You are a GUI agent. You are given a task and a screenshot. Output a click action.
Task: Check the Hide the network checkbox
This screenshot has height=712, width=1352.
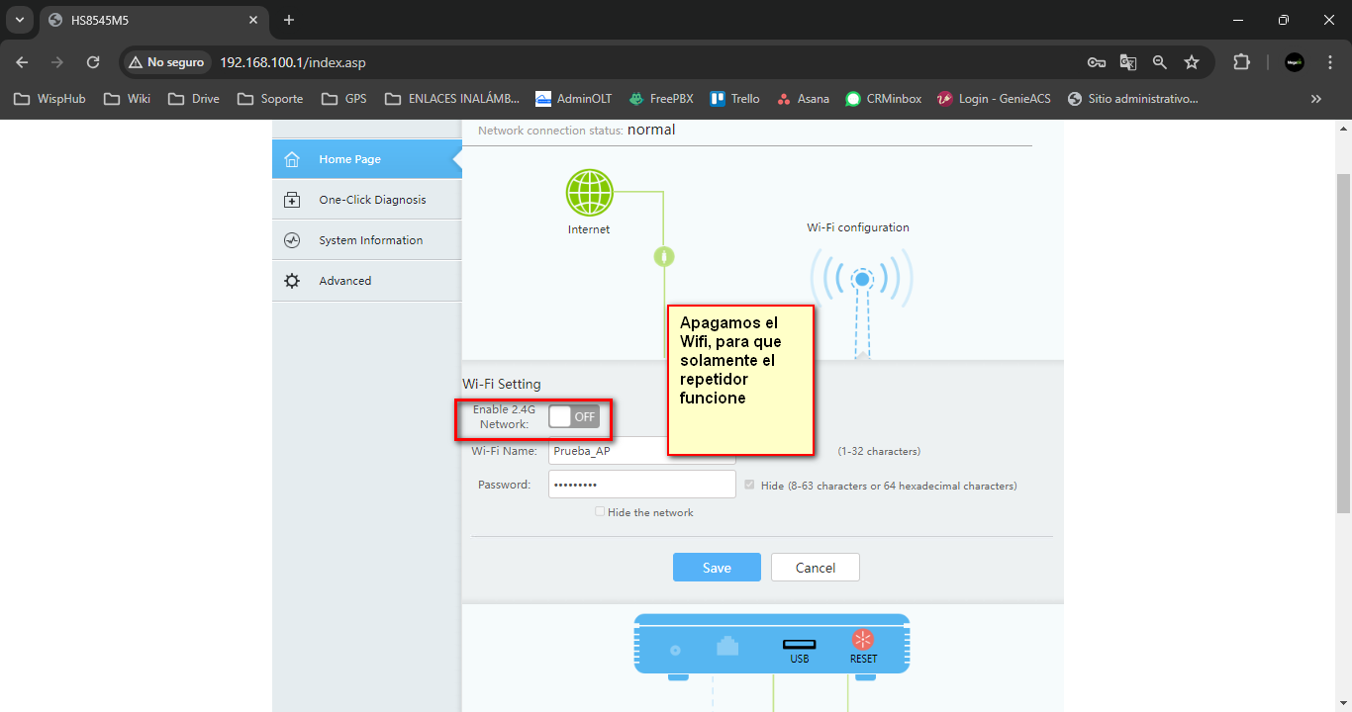[x=600, y=512]
